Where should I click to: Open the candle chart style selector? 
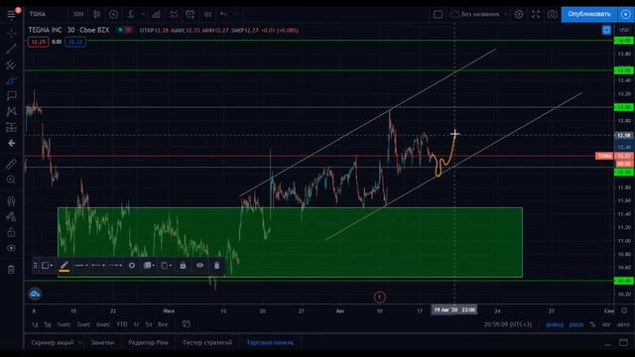click(x=97, y=14)
